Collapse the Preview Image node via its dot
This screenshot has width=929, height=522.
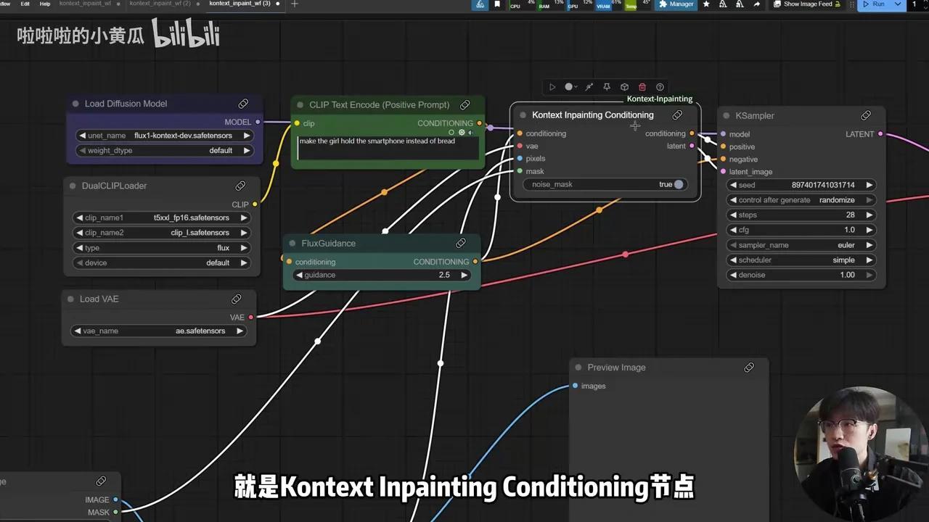tap(578, 368)
